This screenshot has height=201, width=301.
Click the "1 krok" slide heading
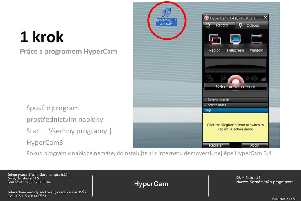[42, 37]
